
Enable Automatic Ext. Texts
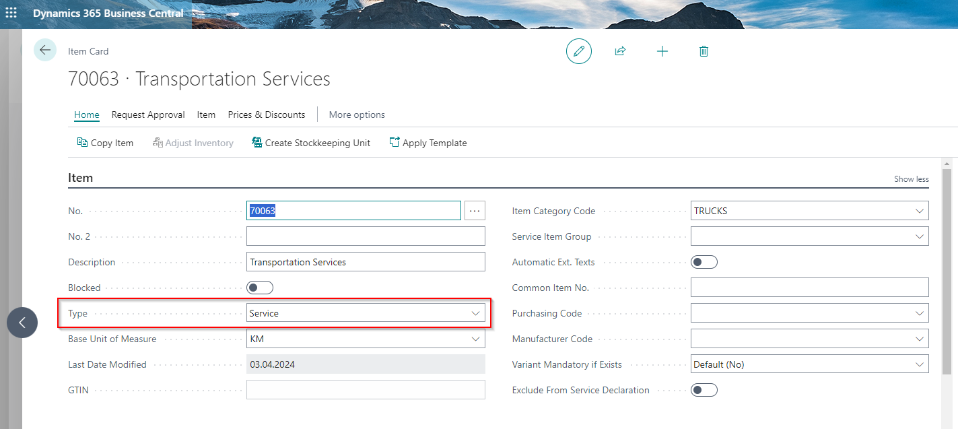click(704, 261)
